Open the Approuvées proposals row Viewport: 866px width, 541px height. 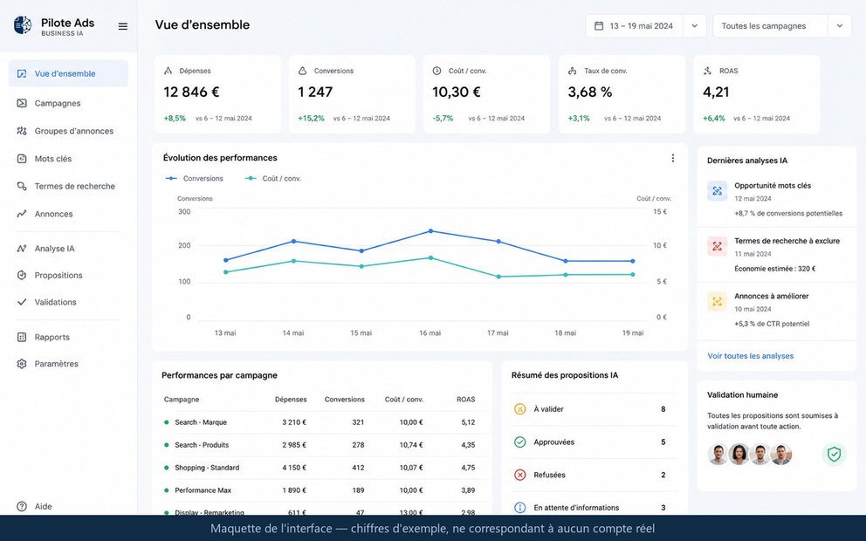click(x=594, y=442)
